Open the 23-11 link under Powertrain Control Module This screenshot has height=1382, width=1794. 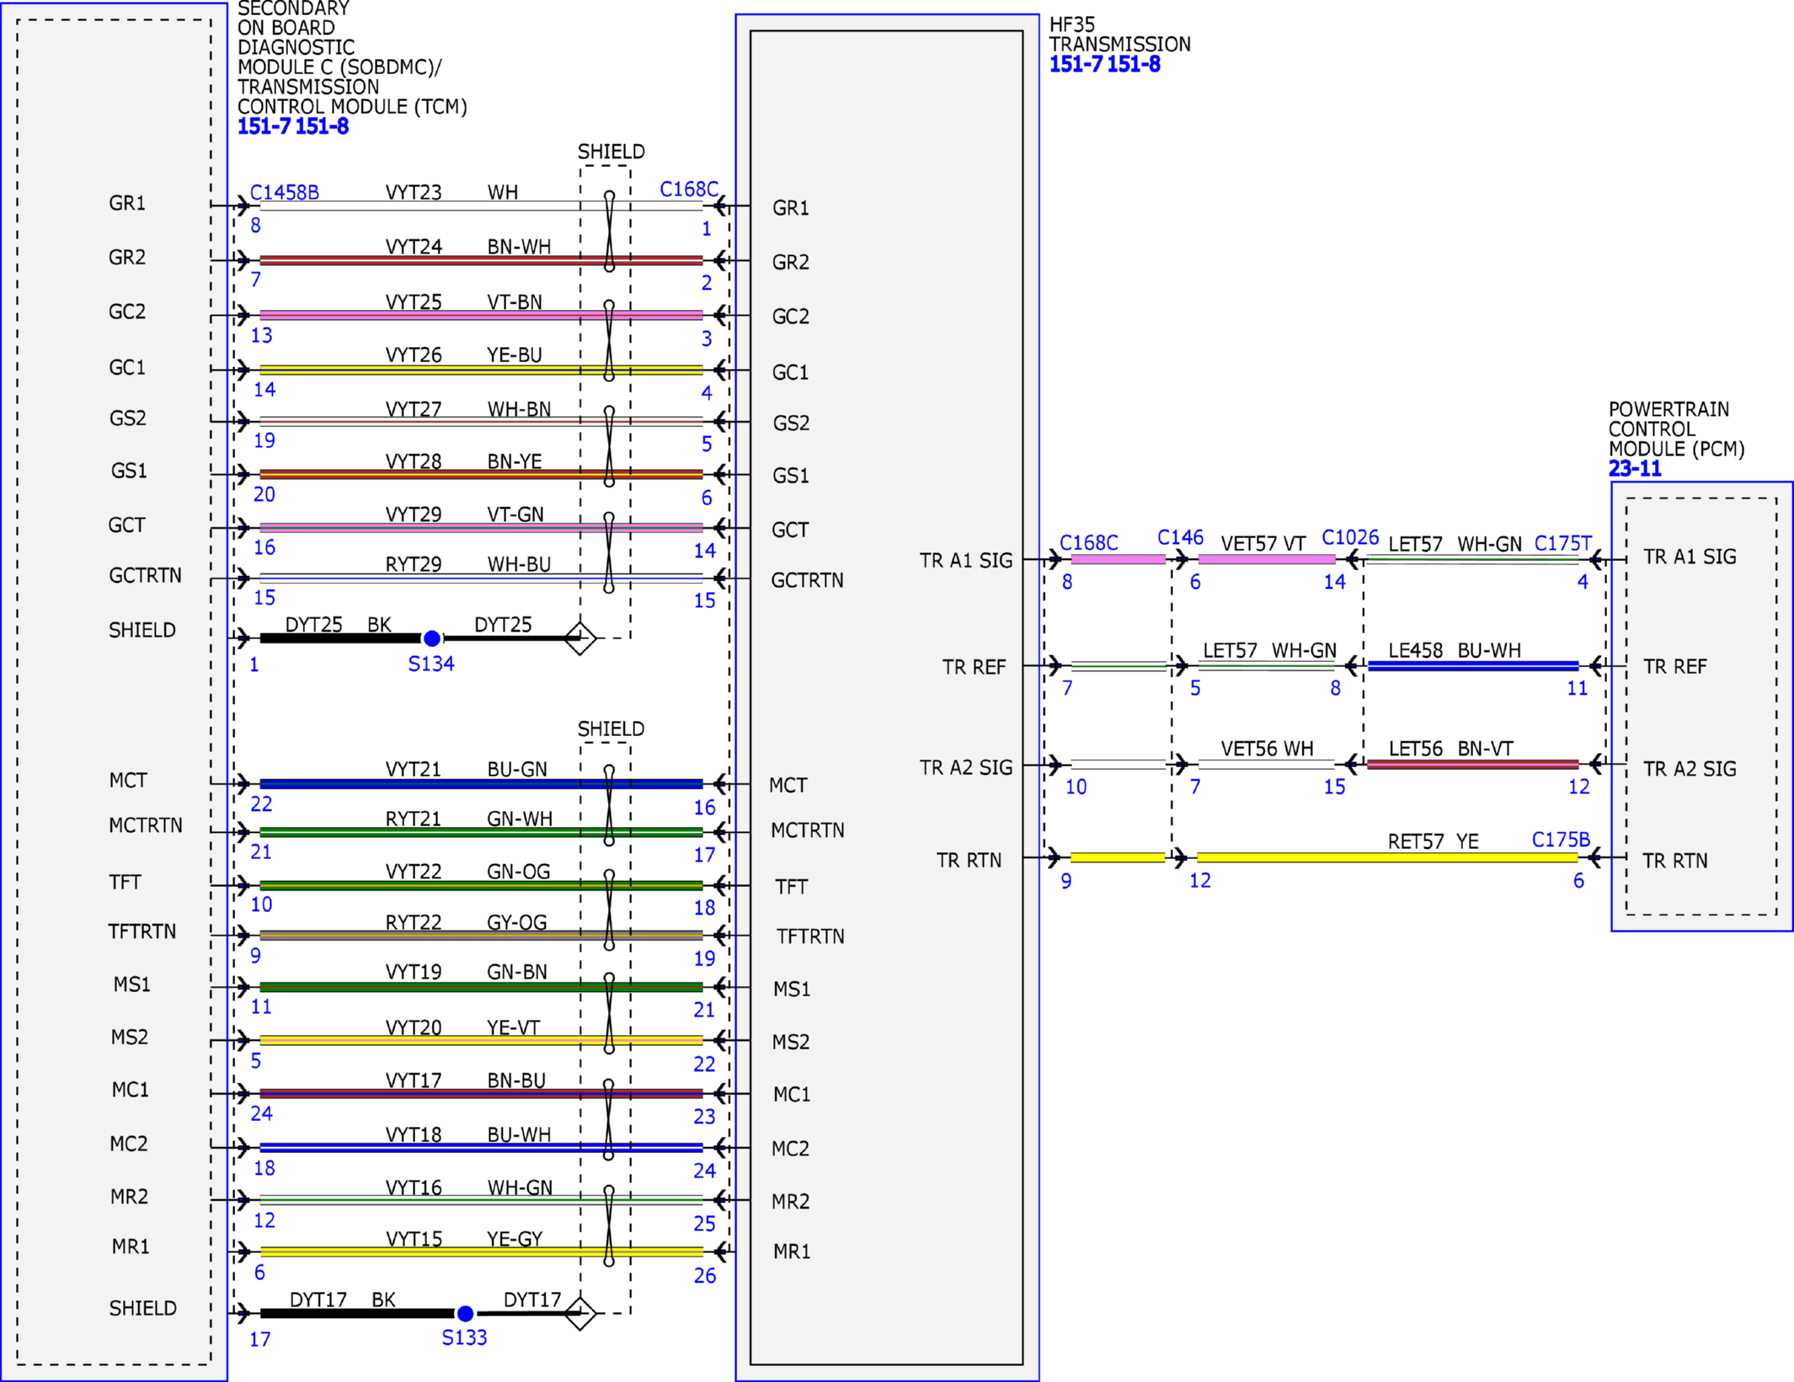[x=1635, y=468]
